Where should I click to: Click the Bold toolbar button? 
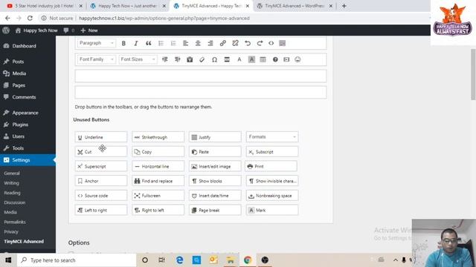pyautogui.click(x=123, y=43)
